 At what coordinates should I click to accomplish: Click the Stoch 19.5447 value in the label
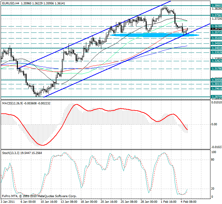26,153
